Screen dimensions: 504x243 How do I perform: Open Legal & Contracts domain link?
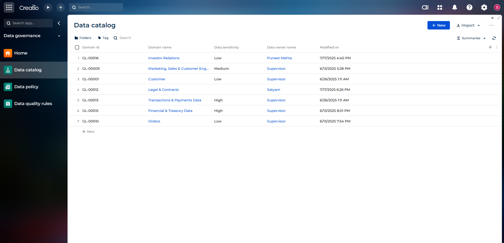[x=164, y=90]
